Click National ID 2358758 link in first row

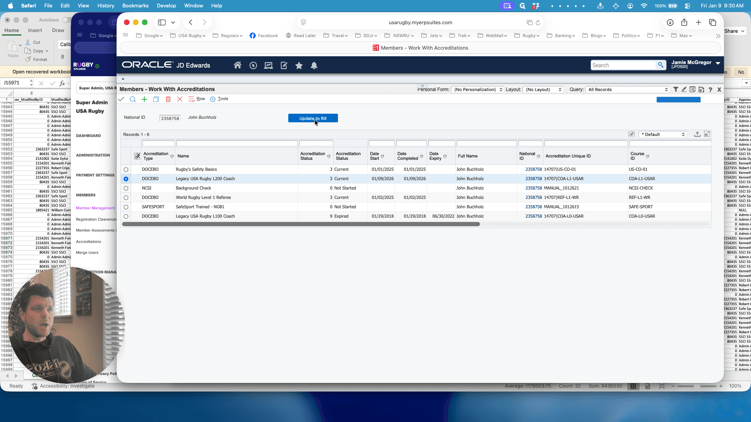point(534,170)
